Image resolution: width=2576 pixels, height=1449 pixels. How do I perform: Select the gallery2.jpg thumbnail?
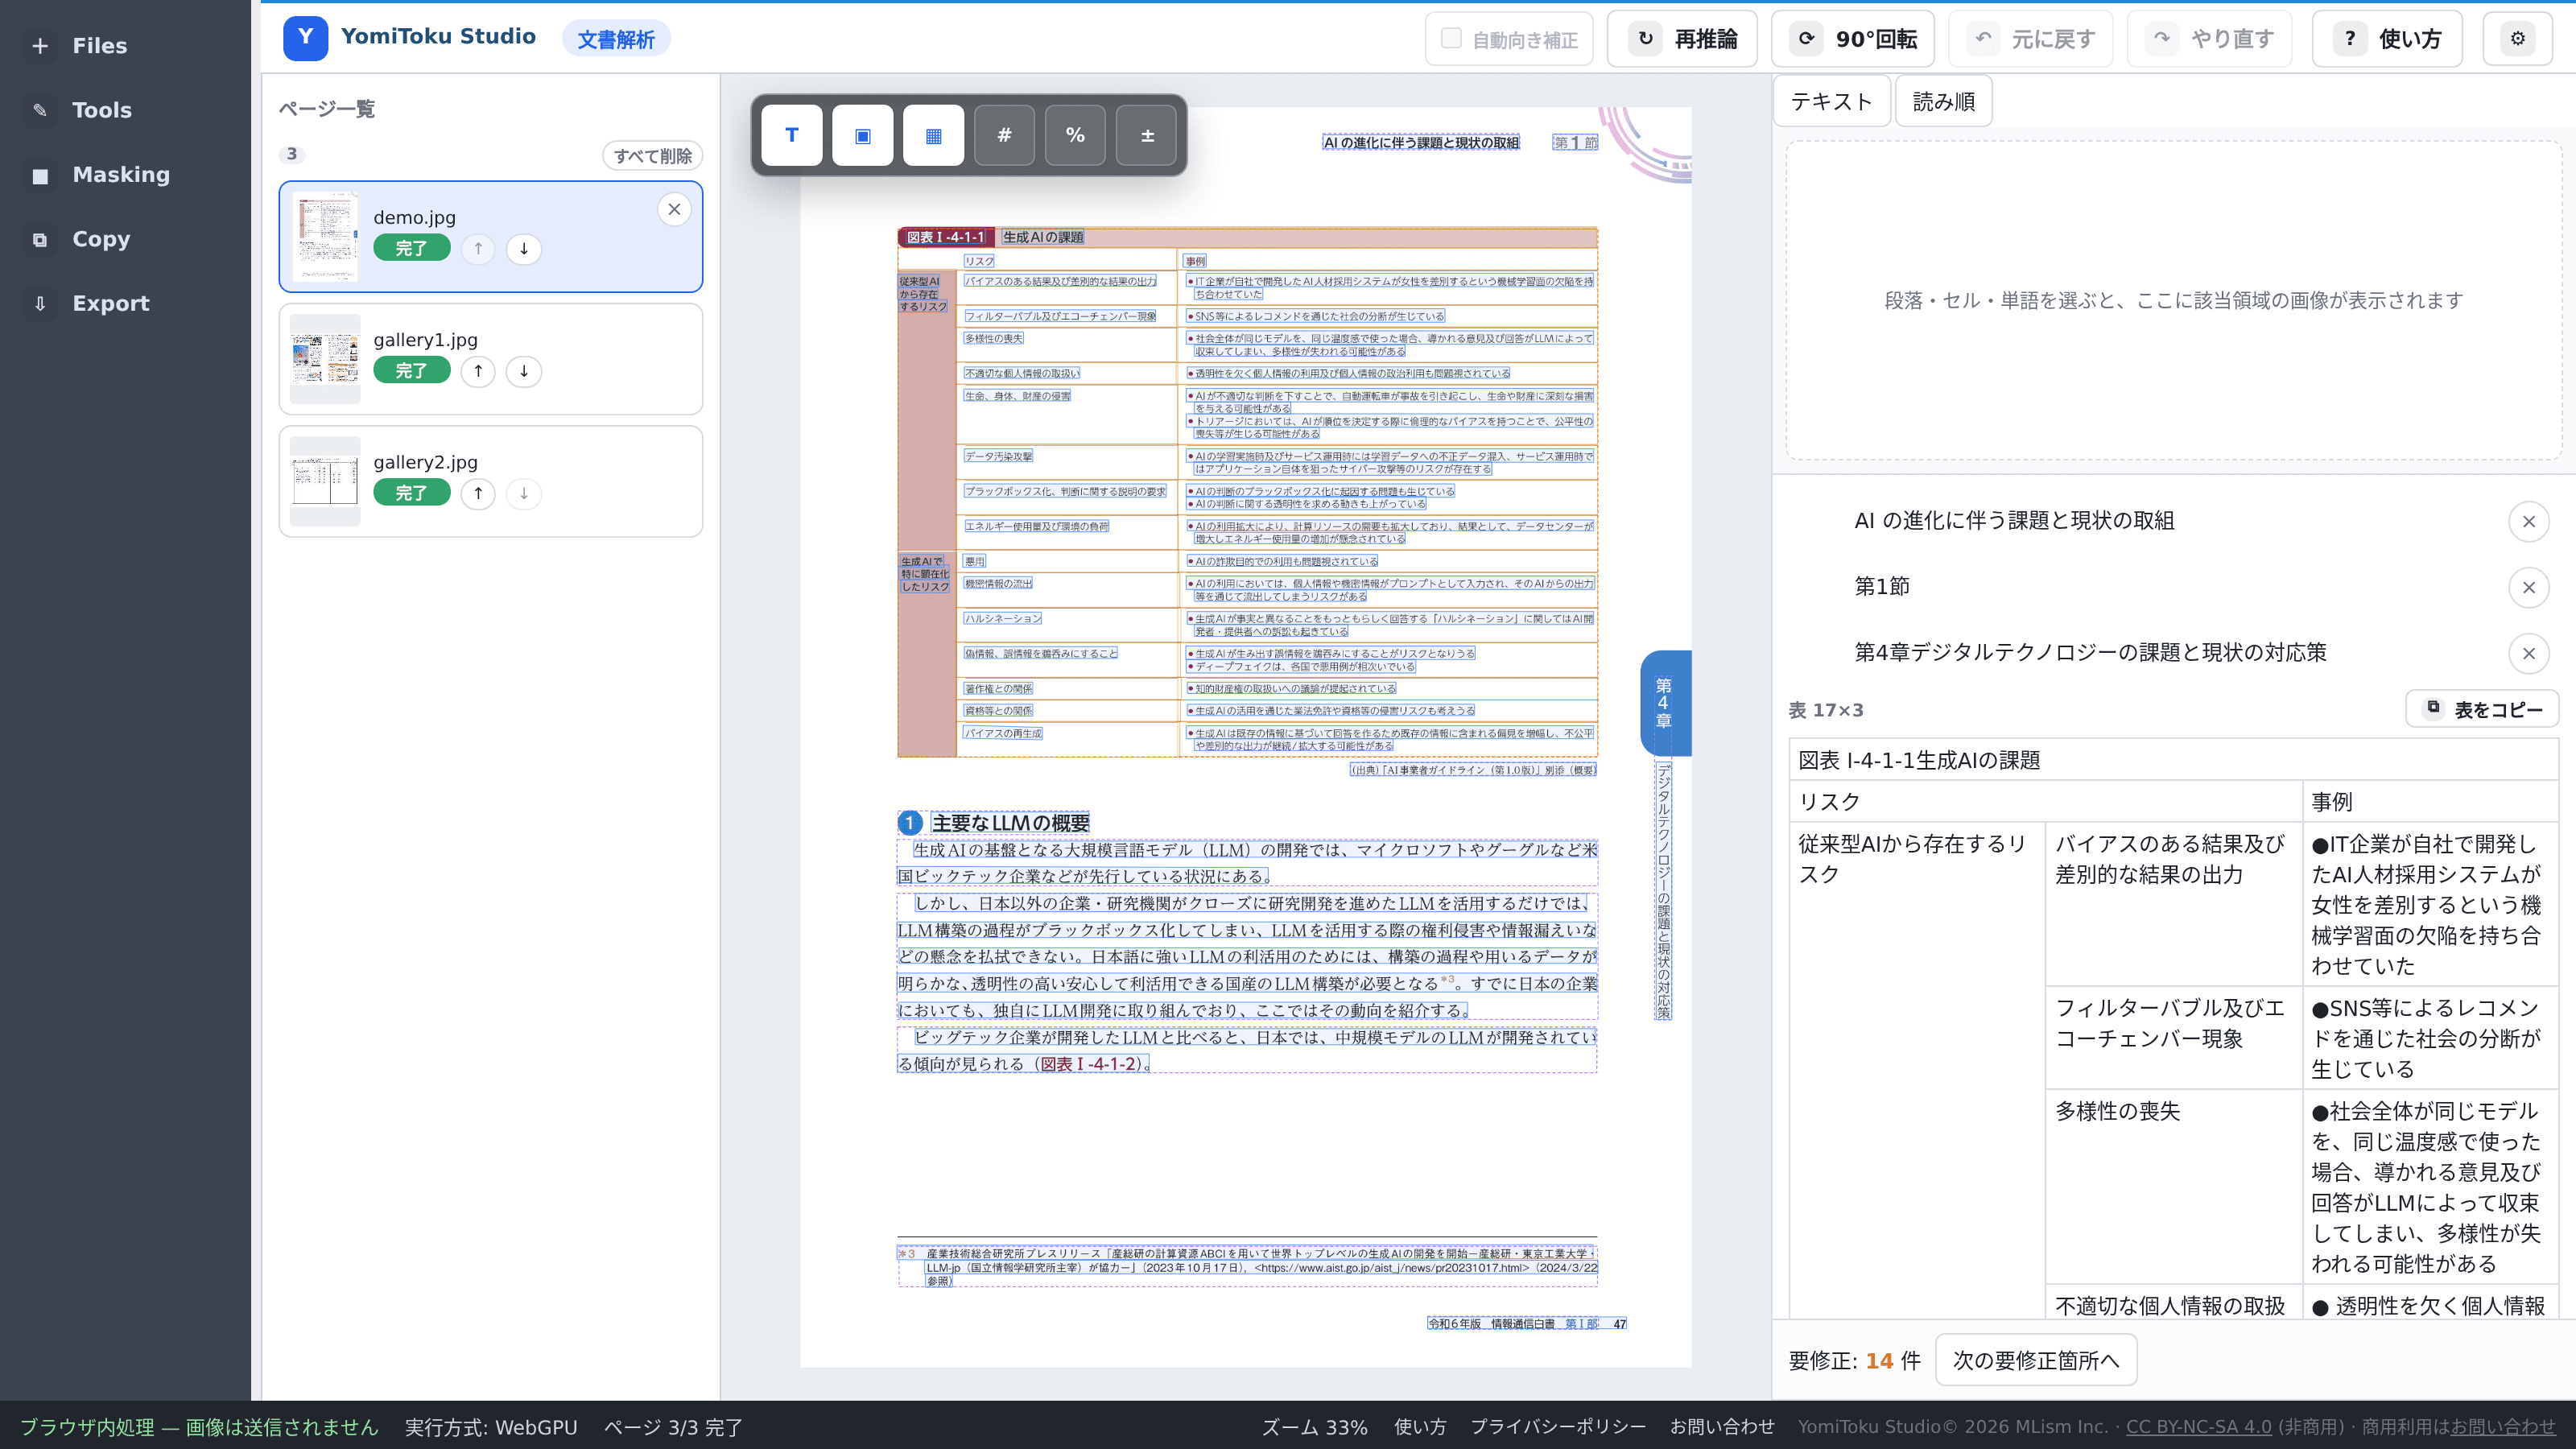(325, 481)
